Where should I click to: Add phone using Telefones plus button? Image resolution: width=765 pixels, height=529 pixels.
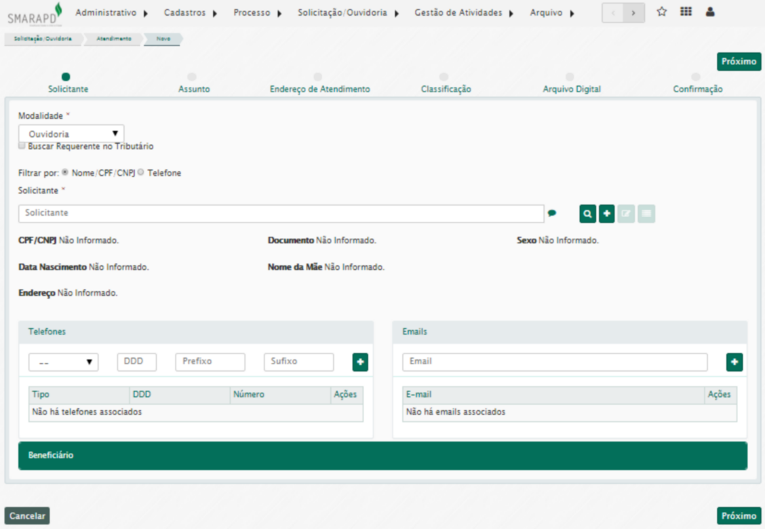pyautogui.click(x=360, y=362)
